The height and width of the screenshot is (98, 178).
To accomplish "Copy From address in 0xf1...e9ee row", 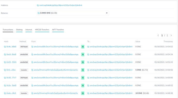I will tap(32, 70).
